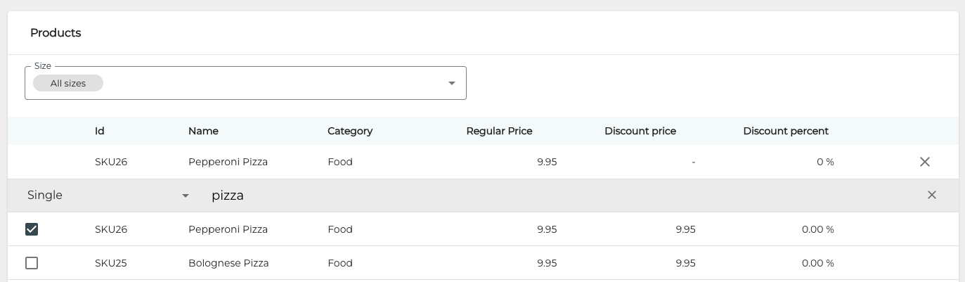Click the 0 % discount in selected row

[x=825, y=162]
